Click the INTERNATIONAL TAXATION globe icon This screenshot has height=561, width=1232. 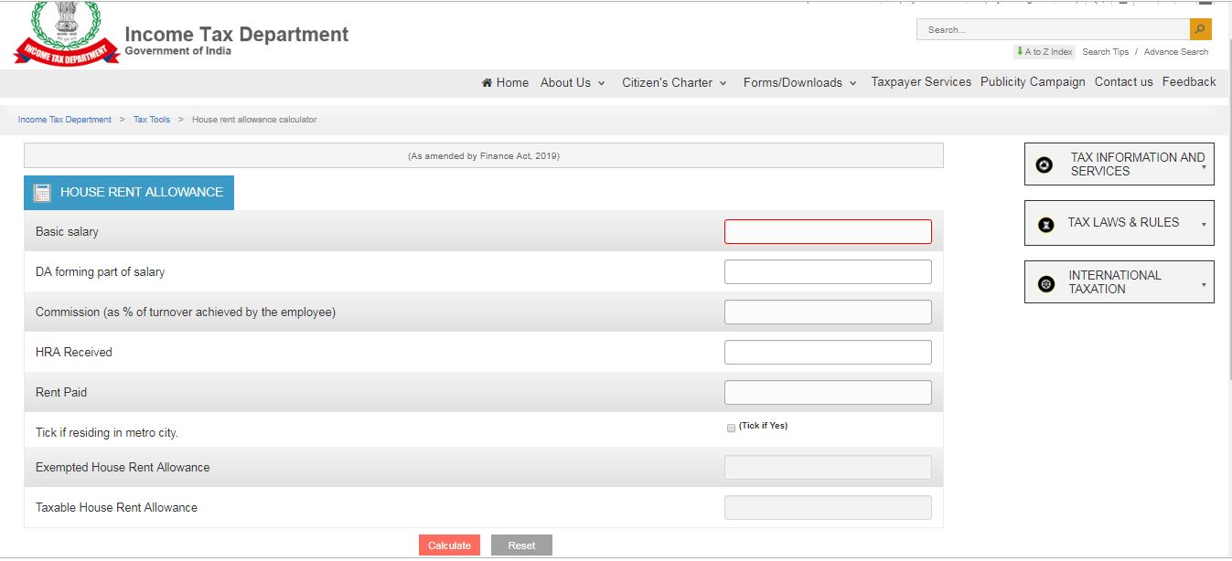click(1045, 281)
